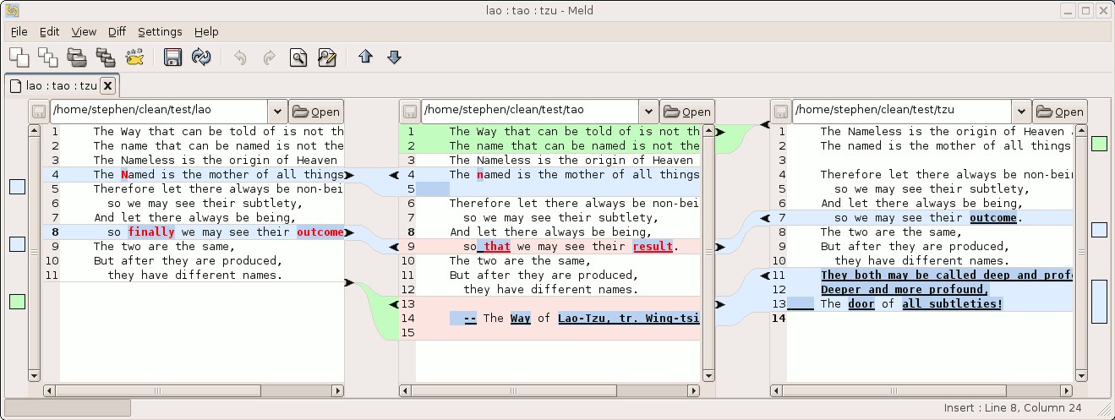Click the top blue overview marker on the left

[17, 187]
